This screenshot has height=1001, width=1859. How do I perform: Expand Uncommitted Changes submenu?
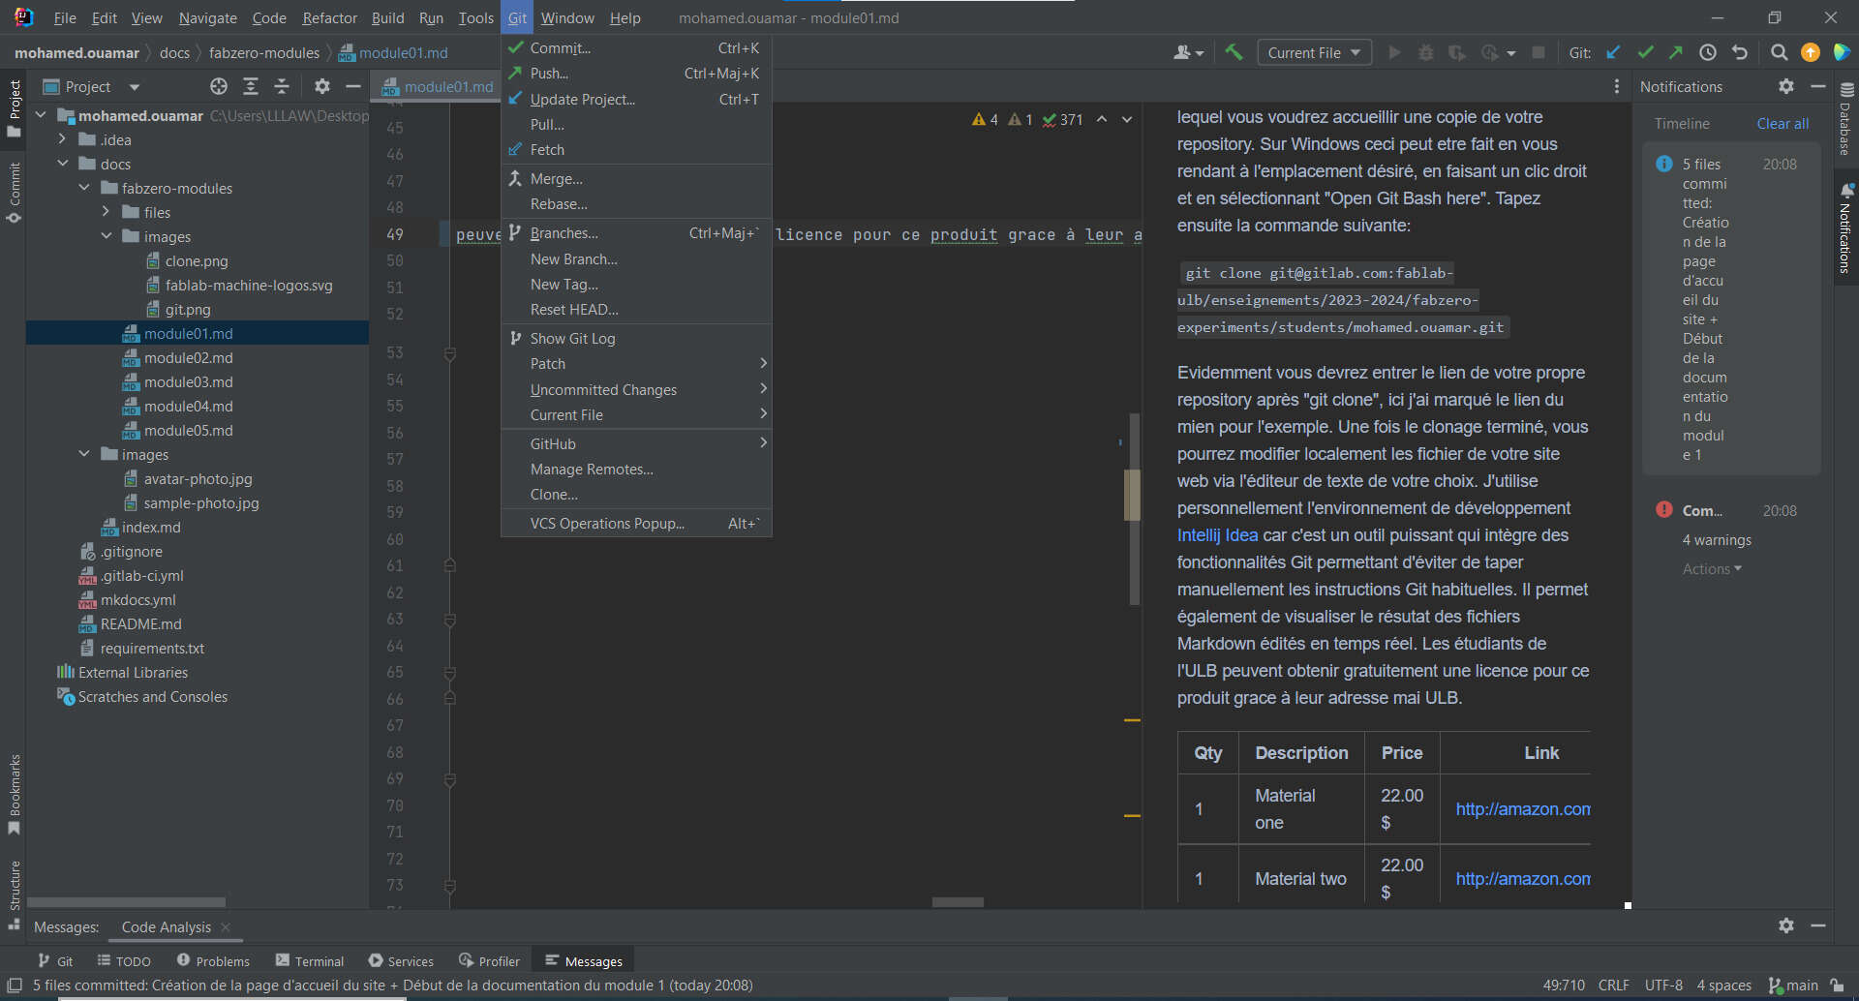point(636,389)
